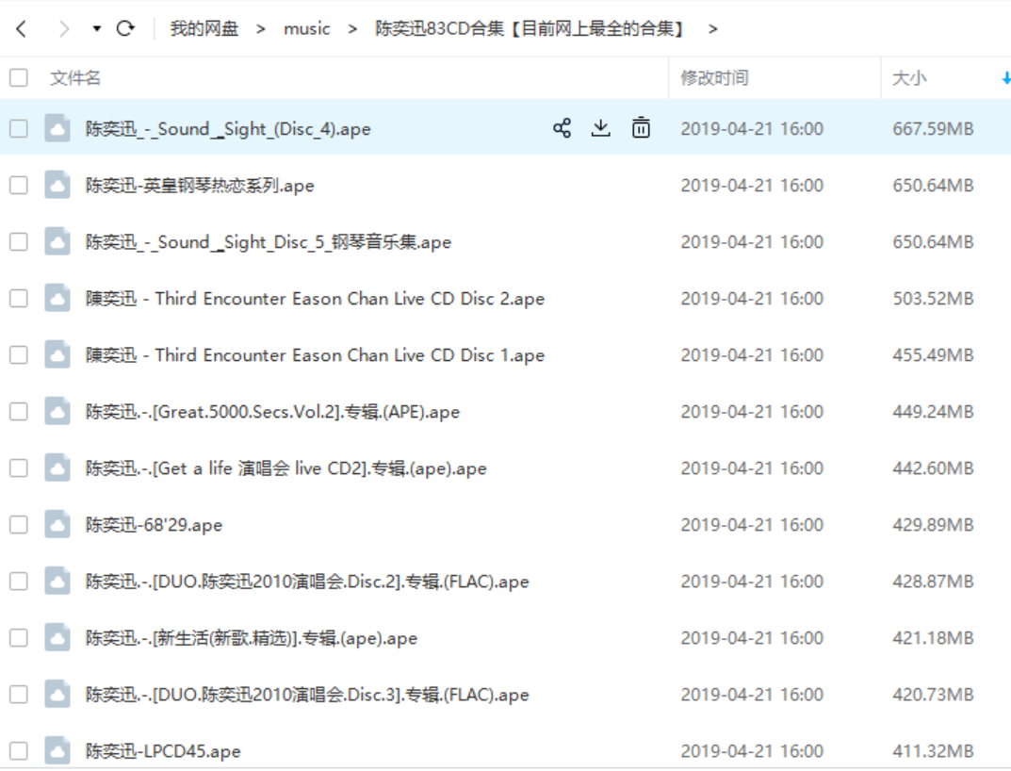Download the Sound_Sight_(Disc_4).ape file
This screenshot has height=771, width=1011.
click(601, 128)
